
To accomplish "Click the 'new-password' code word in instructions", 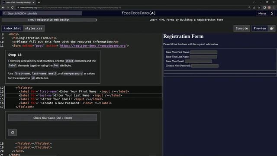I will pyautogui.click(x=73, y=73).
